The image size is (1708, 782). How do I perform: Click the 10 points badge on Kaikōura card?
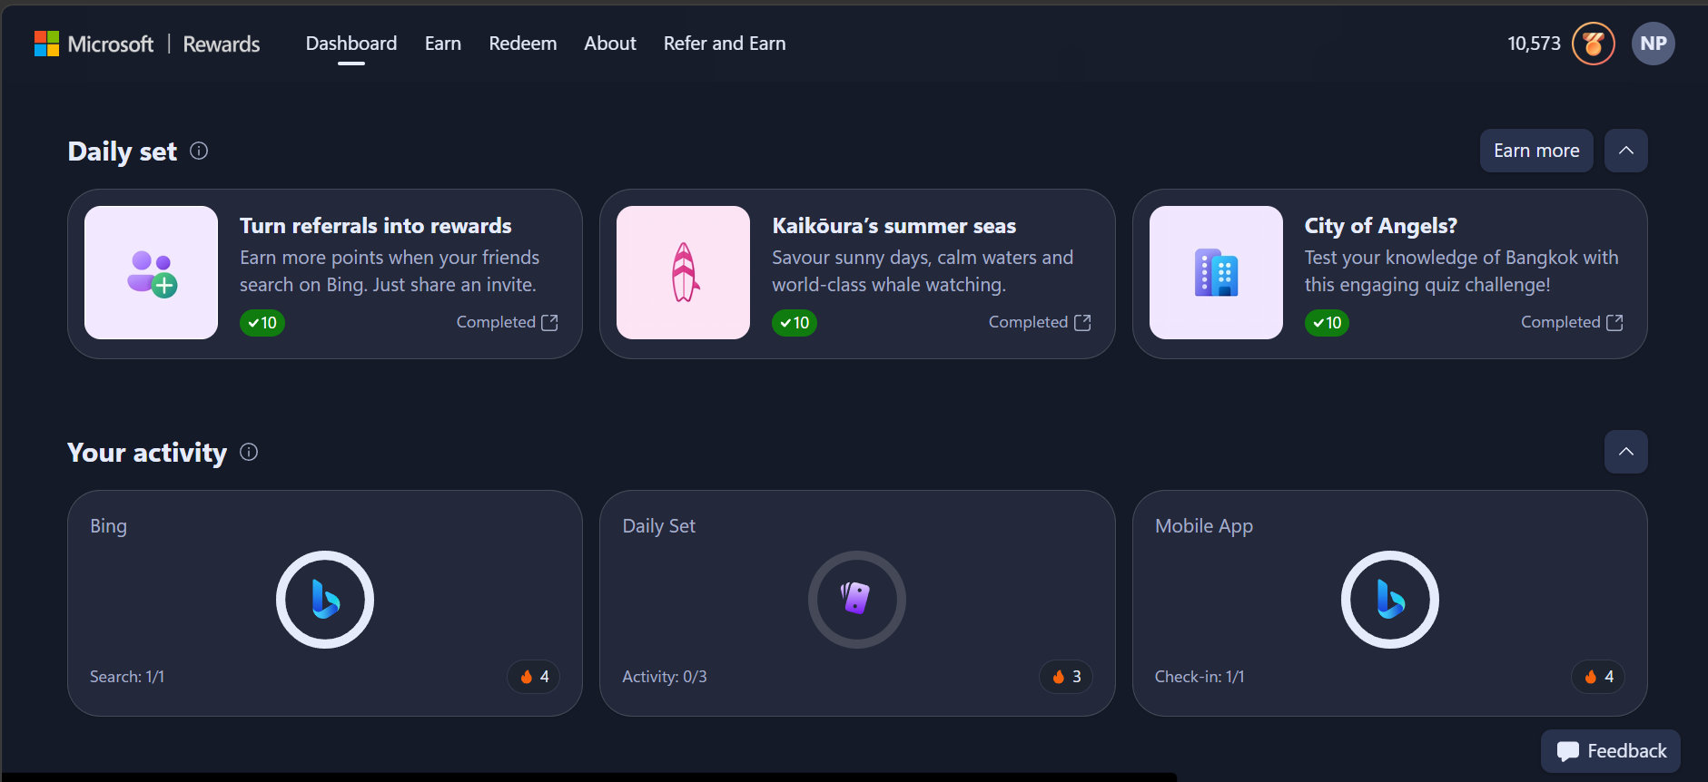pos(795,323)
